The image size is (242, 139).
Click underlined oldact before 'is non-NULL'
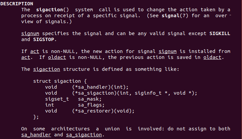pos(57,57)
